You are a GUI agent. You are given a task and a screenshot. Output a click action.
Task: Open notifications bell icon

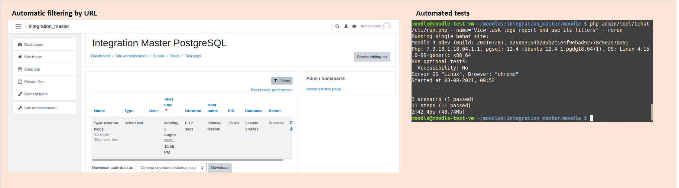346,26
